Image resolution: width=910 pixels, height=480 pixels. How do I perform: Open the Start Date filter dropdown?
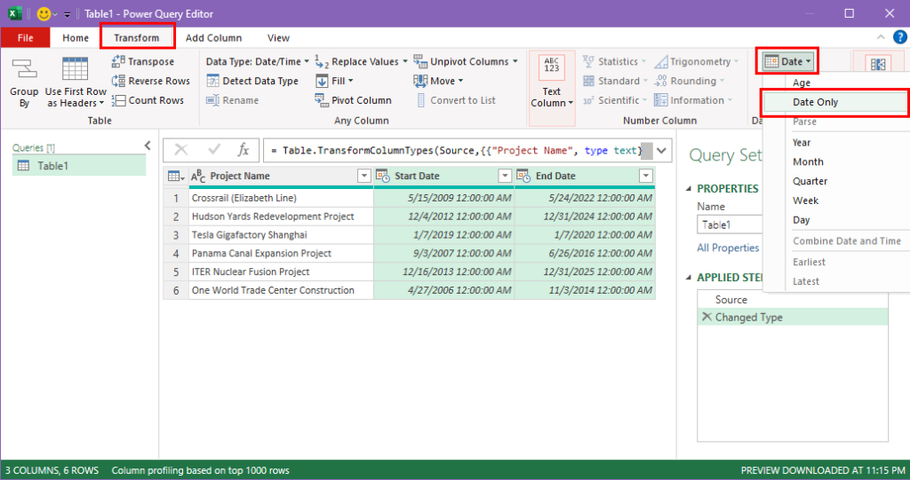[505, 176]
